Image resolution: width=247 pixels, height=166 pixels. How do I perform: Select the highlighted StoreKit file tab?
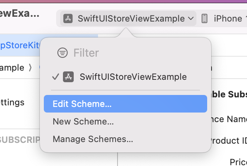point(20,45)
